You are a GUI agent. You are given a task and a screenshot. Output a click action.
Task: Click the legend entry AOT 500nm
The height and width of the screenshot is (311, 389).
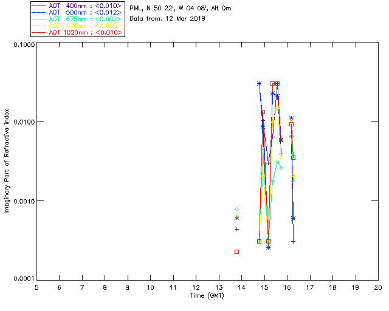click(x=77, y=12)
